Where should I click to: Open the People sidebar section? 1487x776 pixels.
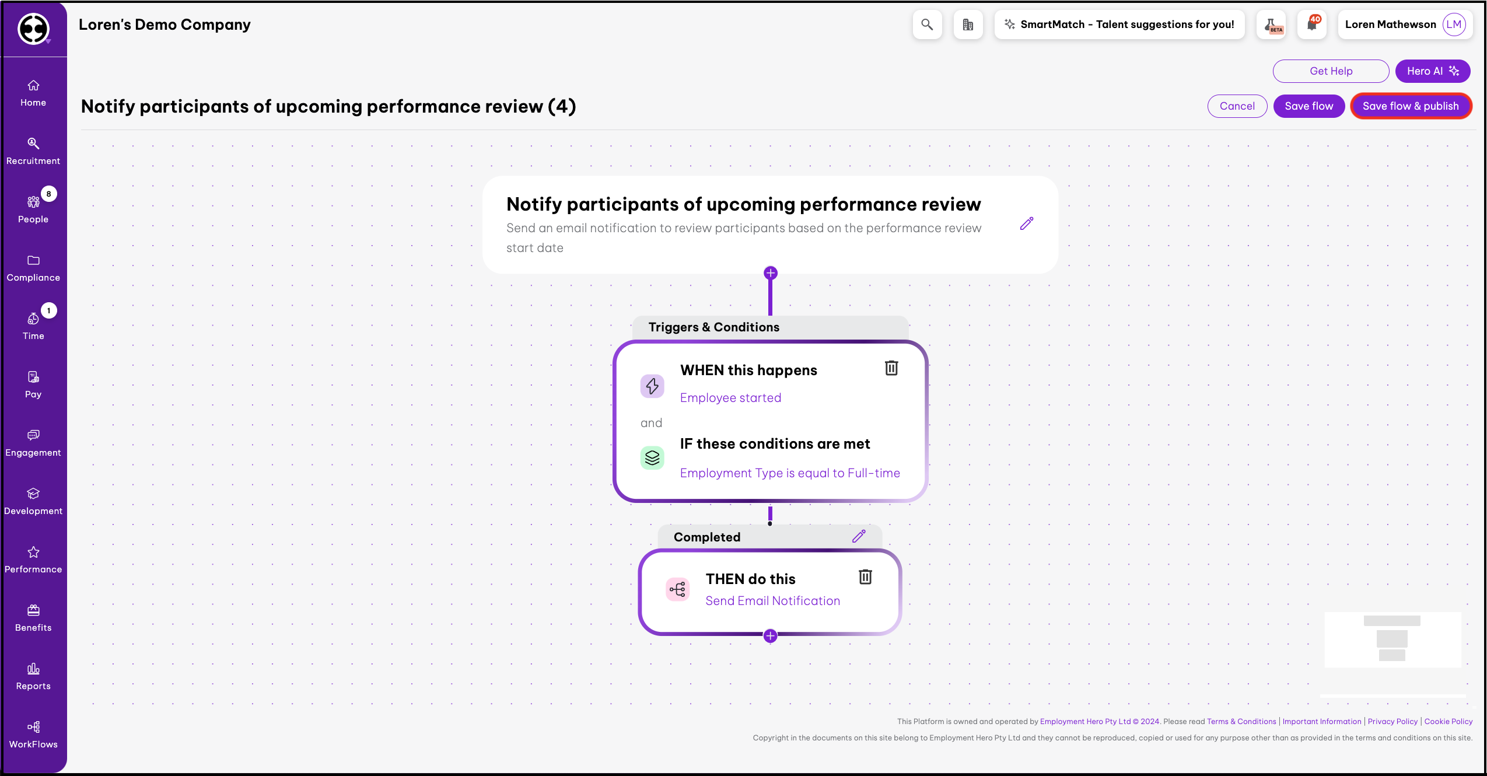(x=33, y=209)
